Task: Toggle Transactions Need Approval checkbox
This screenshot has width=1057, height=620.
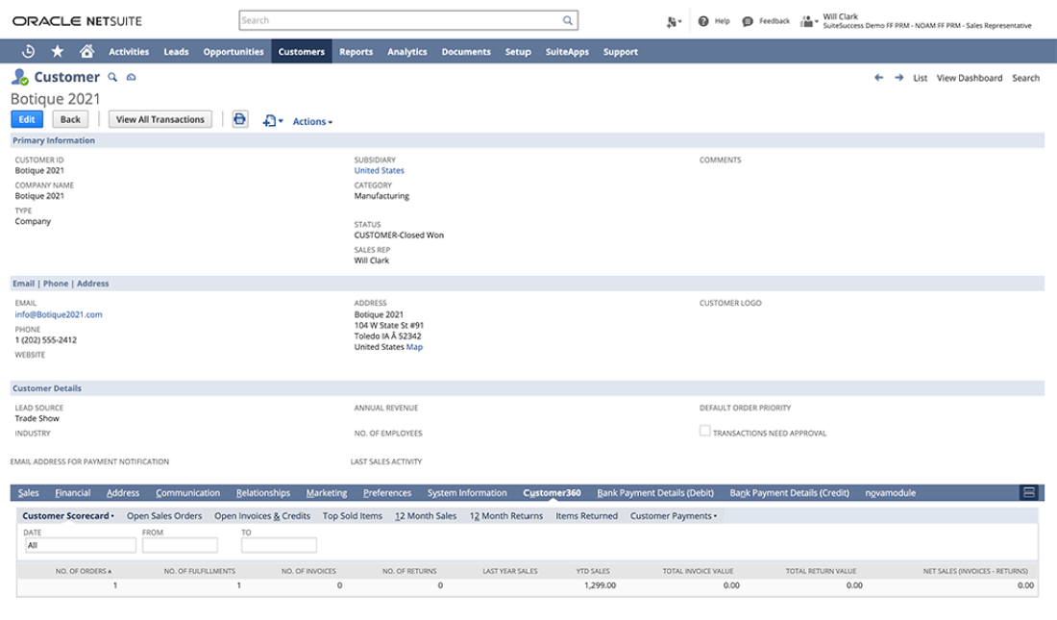Action: click(x=704, y=432)
